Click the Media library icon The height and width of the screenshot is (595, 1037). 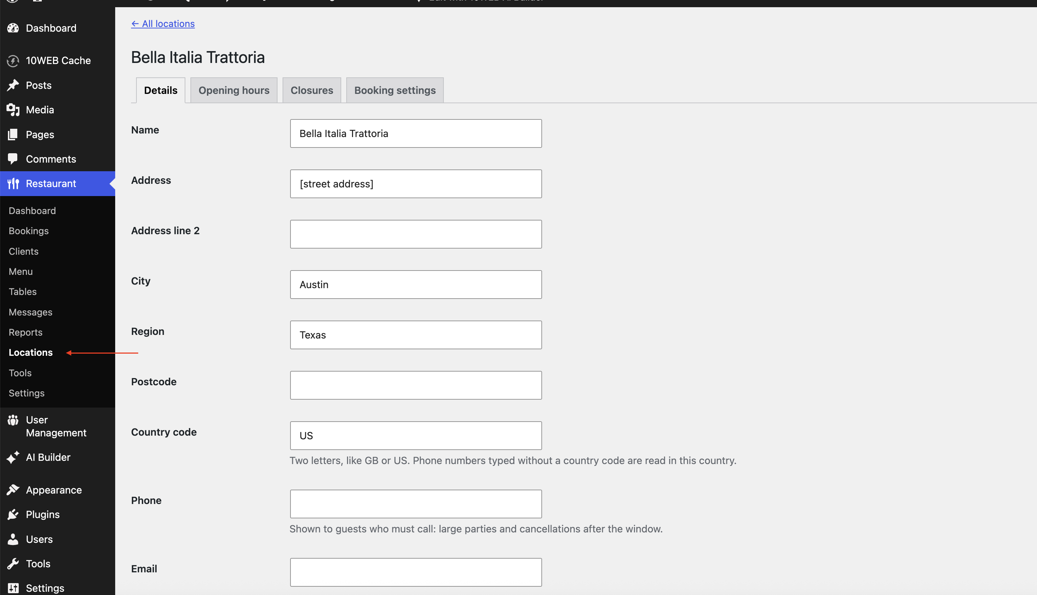(13, 109)
